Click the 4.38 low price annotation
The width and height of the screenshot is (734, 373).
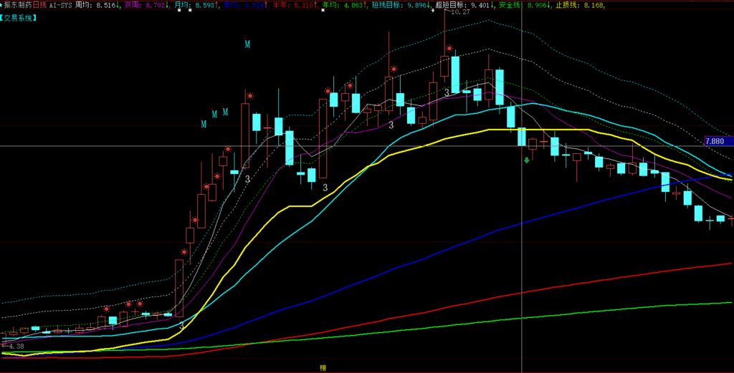pos(16,347)
